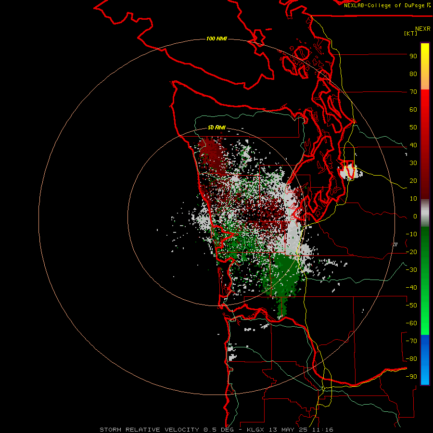Click the gray zero-velocity segment of color bar
This screenshot has width=433, height=433.
[x=425, y=213]
